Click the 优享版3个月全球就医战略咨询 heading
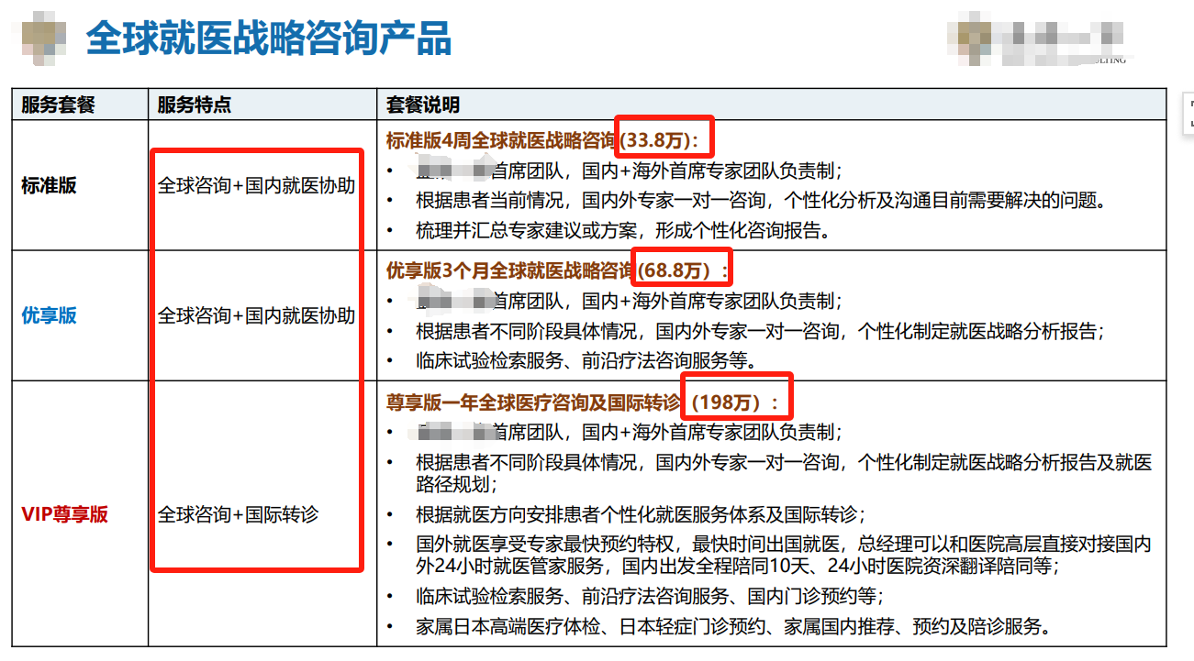Image resolution: width=1194 pixels, height=661 pixels. click(509, 270)
